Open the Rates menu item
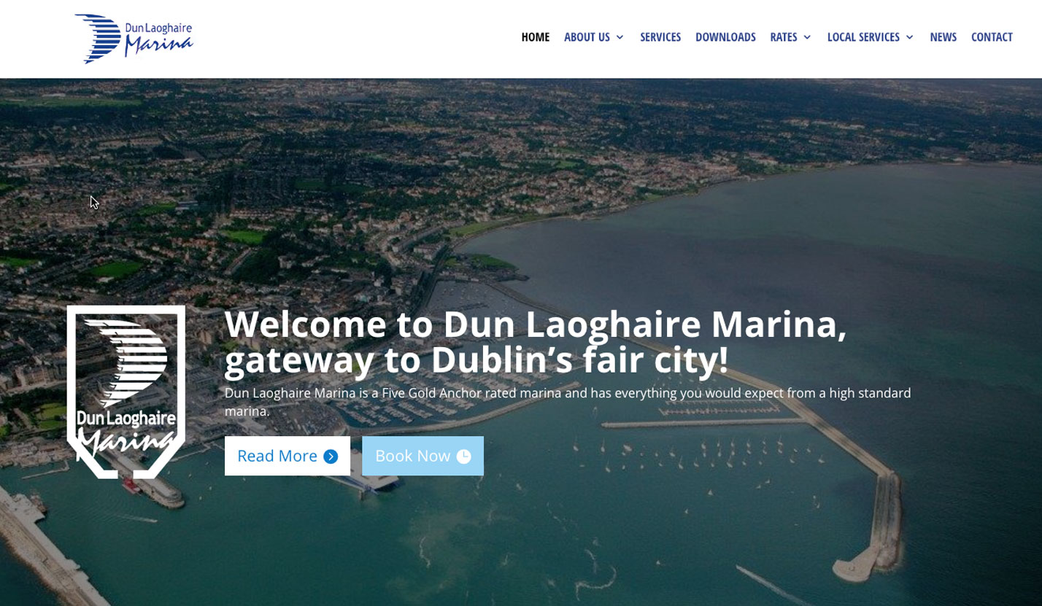This screenshot has width=1042, height=606. (x=784, y=37)
